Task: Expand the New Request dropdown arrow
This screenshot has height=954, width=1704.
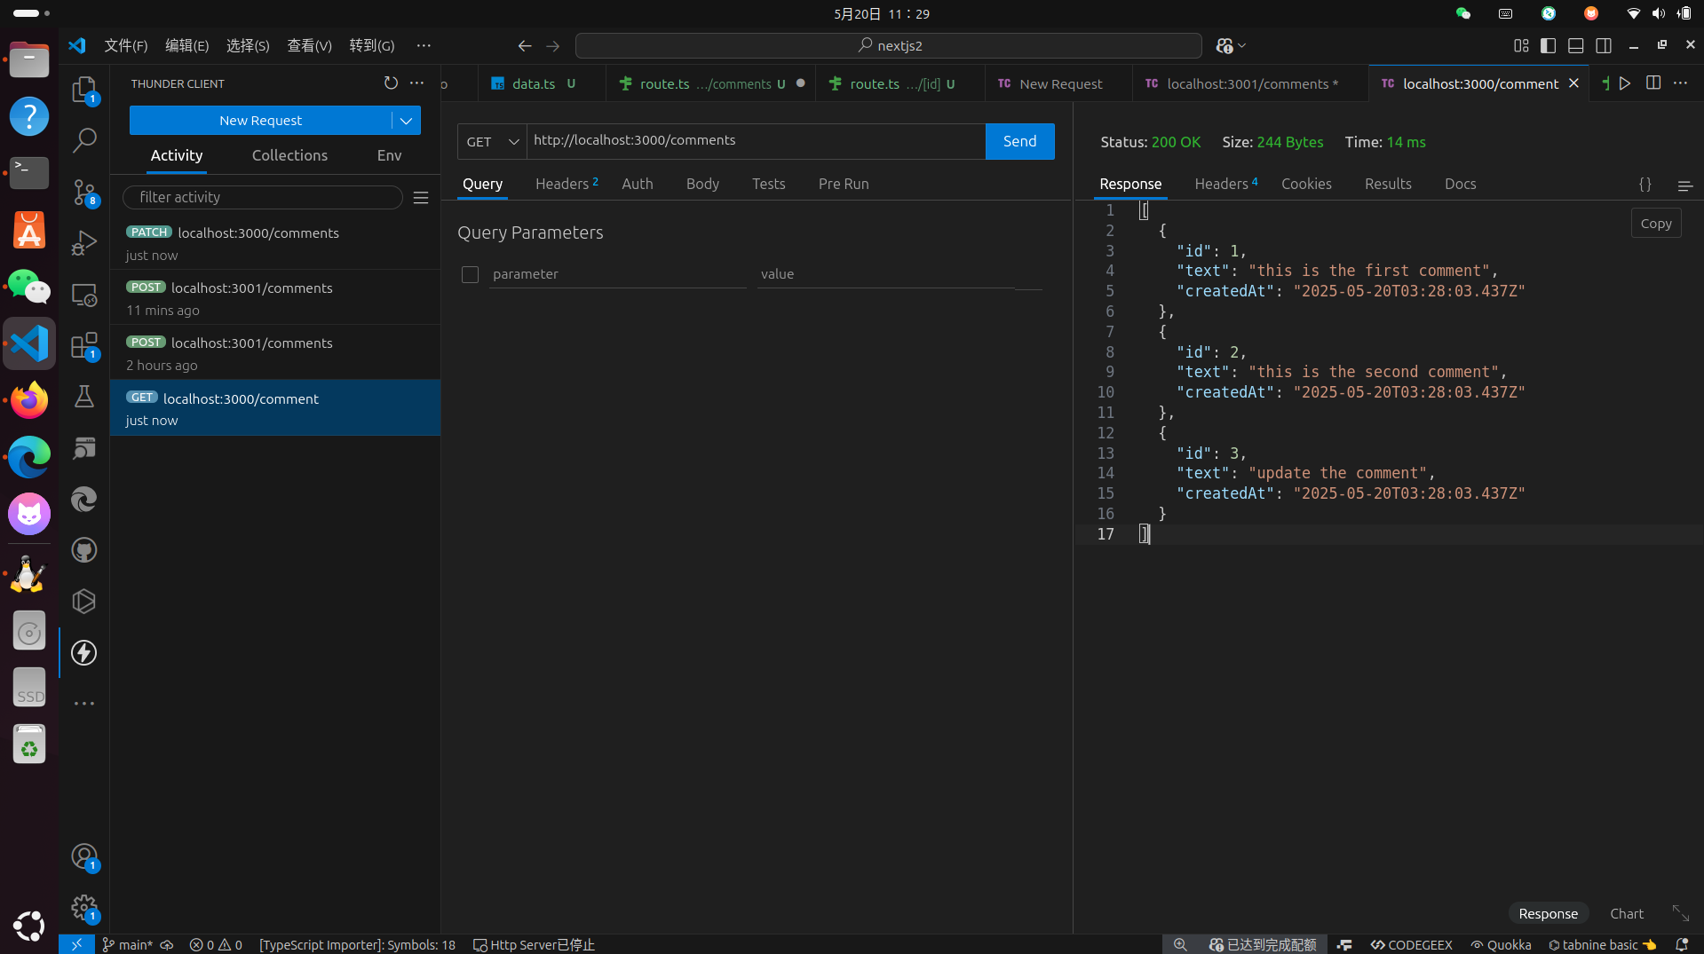Action: pos(406,121)
